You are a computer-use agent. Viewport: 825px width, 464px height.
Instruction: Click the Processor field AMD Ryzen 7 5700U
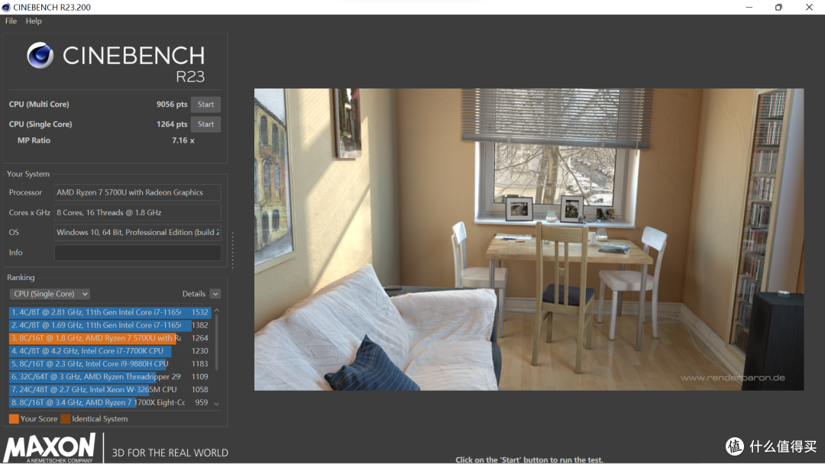[x=137, y=192]
